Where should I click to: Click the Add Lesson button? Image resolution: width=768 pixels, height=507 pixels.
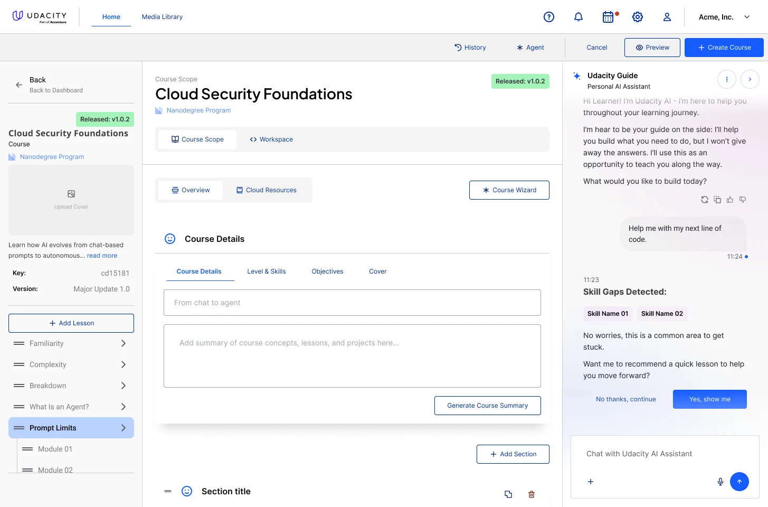(71, 323)
